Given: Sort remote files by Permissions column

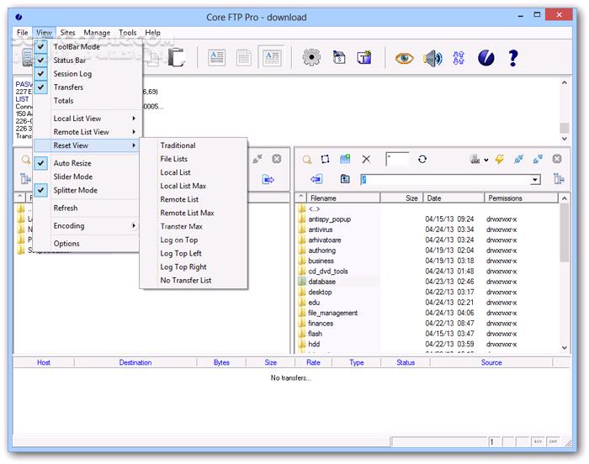Looking at the screenshot, I should tap(522, 198).
